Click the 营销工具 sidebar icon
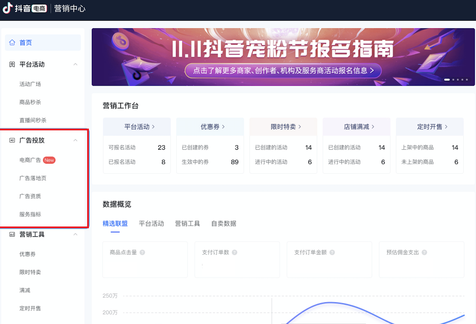 [12, 234]
